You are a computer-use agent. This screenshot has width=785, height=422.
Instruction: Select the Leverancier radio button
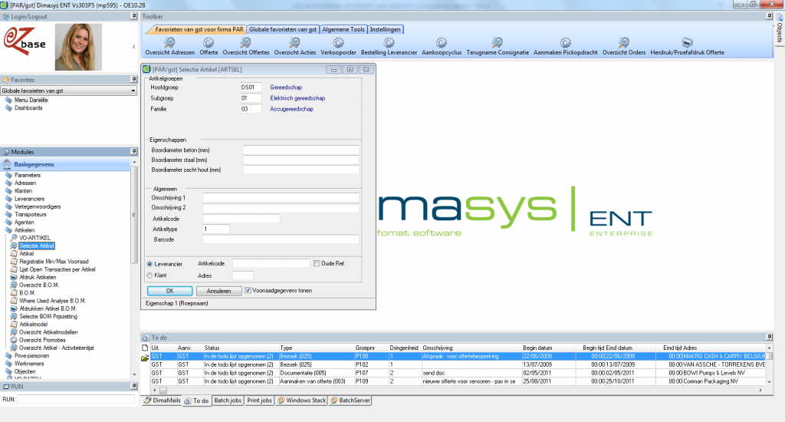pyautogui.click(x=150, y=263)
